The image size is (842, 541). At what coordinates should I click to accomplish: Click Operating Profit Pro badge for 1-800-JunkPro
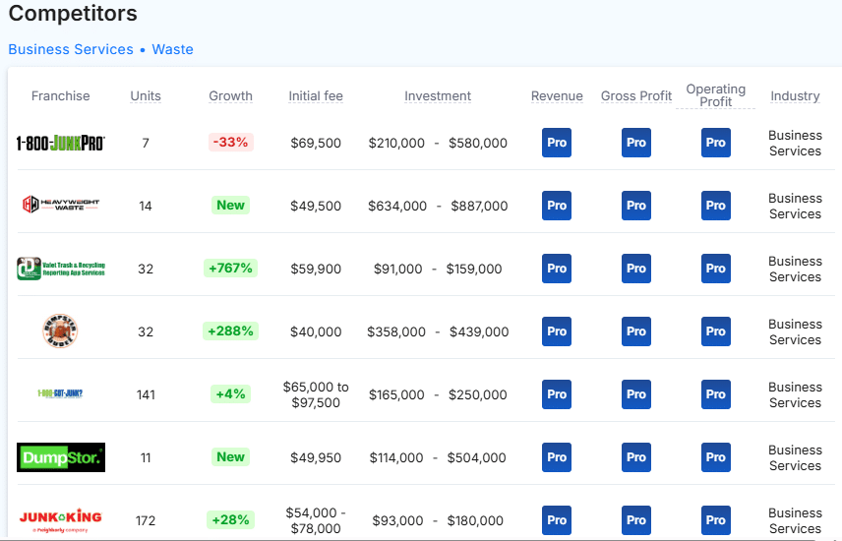pos(715,143)
